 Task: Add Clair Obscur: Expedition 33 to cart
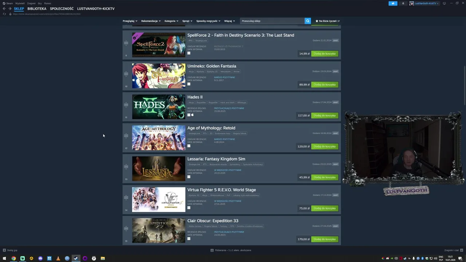pos(324,239)
